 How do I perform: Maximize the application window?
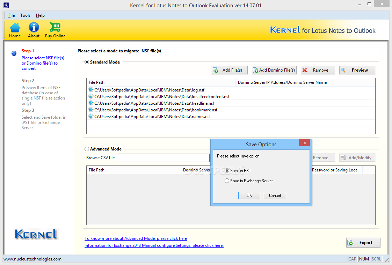[369, 4]
